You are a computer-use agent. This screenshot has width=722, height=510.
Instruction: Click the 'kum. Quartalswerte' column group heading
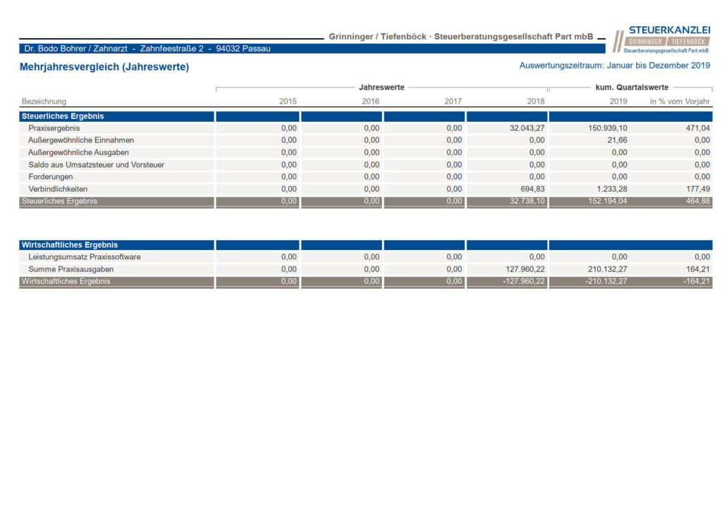[x=632, y=87]
